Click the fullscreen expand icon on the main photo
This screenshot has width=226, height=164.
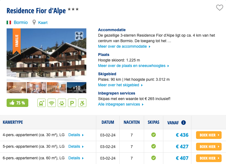[79, 36]
